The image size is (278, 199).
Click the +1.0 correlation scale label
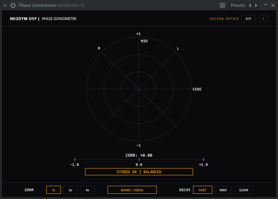point(203,164)
